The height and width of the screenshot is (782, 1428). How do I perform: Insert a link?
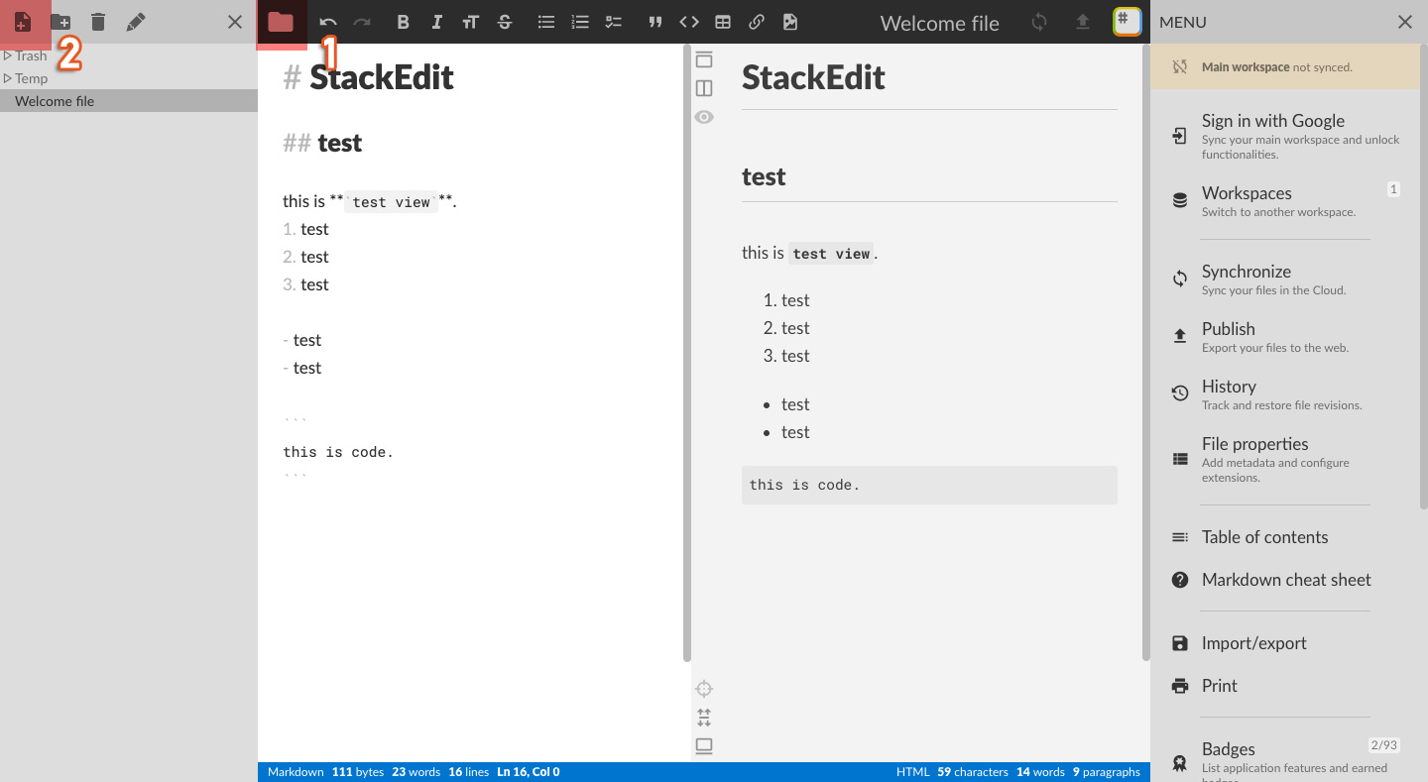pos(757,22)
